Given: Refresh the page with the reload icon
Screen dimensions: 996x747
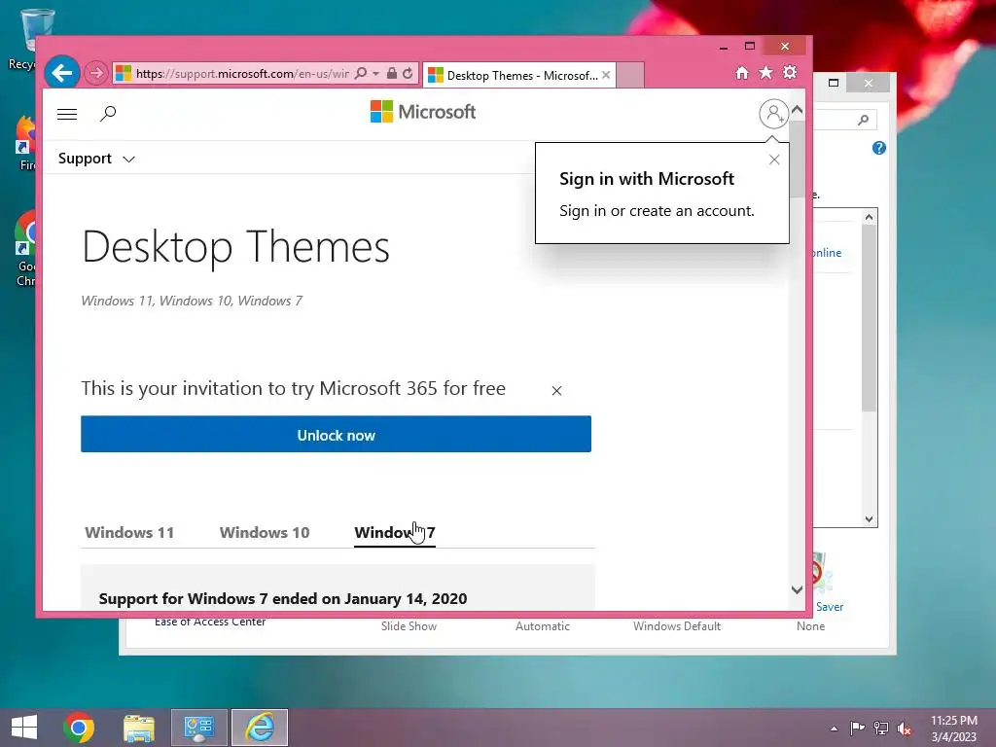Looking at the screenshot, I should coord(408,73).
